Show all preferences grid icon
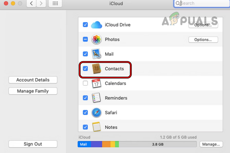230x153 pixels. tap(55, 3)
